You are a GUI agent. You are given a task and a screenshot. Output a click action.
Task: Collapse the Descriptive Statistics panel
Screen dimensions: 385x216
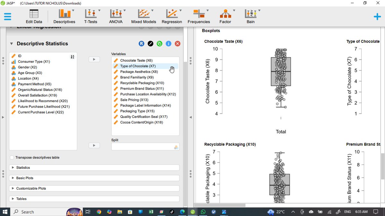(x=12, y=44)
